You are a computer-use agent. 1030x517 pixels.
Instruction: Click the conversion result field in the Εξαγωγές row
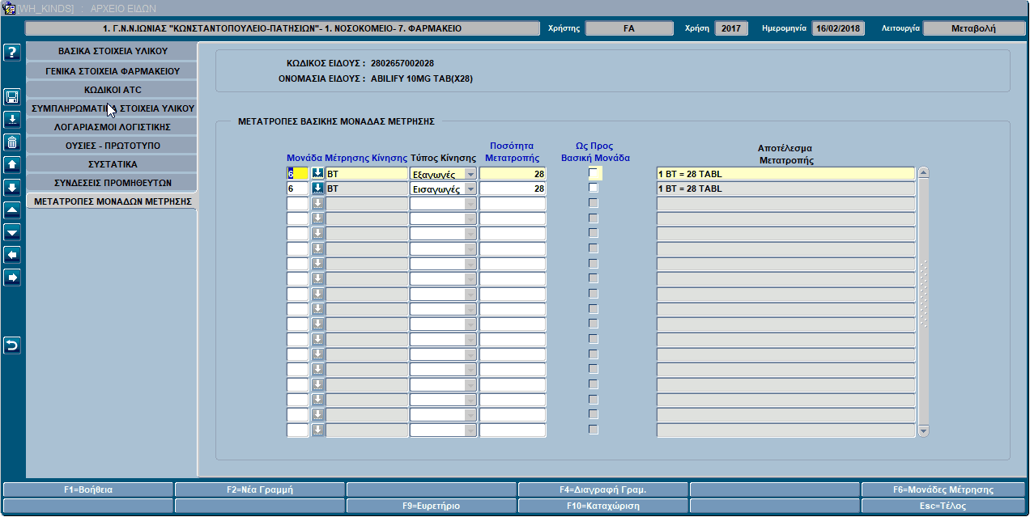point(785,174)
